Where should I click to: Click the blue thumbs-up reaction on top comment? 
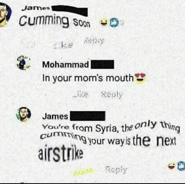(x=114, y=23)
